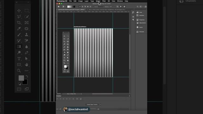Open the Layer menu
This screenshot has height=114, width=203.
coord(87,1)
